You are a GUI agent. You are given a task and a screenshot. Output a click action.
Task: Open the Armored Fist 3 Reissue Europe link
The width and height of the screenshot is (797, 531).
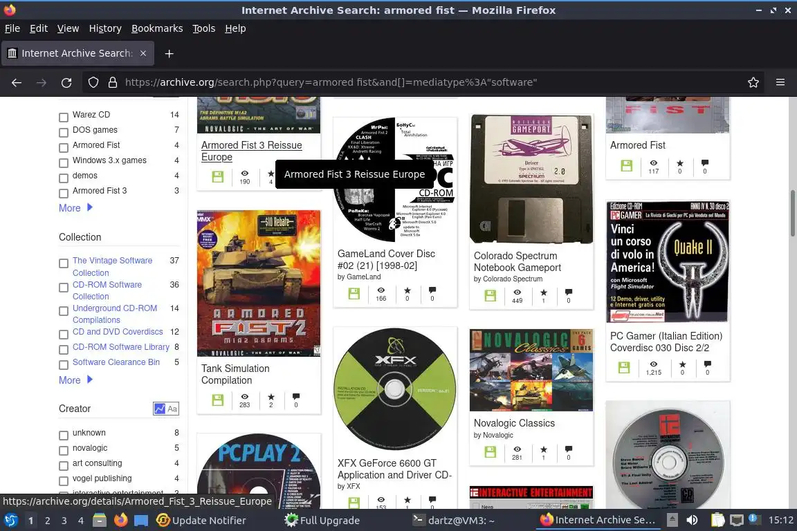(252, 151)
